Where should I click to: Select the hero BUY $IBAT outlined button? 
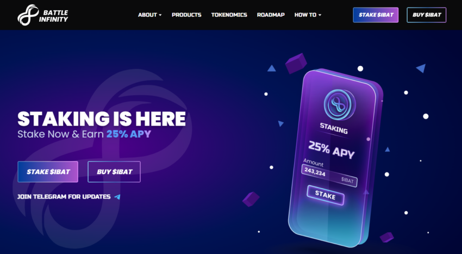[114, 172]
